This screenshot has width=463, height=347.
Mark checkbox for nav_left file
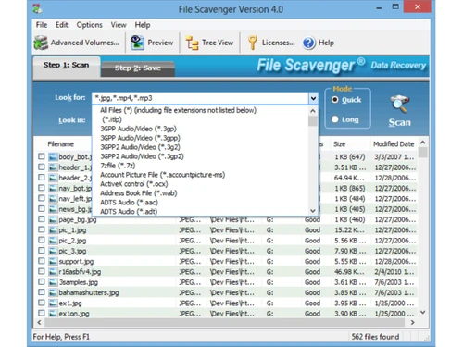pos(42,198)
